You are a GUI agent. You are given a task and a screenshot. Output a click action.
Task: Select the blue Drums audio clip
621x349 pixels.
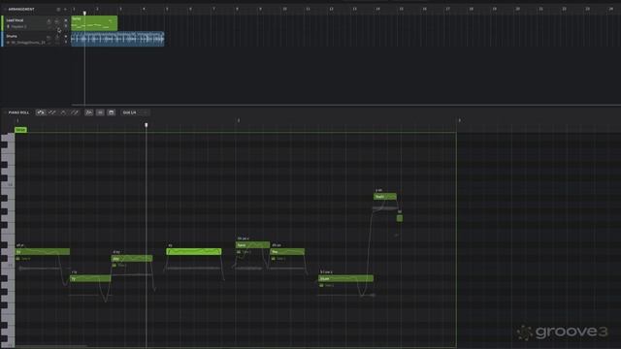pyautogui.click(x=117, y=39)
